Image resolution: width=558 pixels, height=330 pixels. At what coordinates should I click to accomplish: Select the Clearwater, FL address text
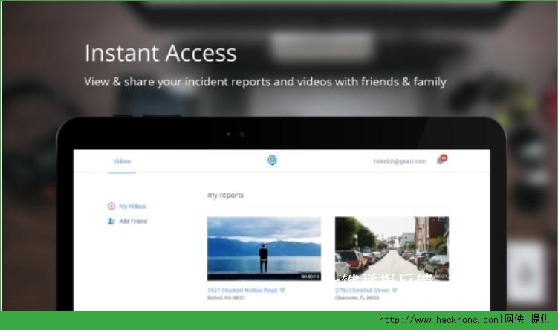[x=356, y=297]
